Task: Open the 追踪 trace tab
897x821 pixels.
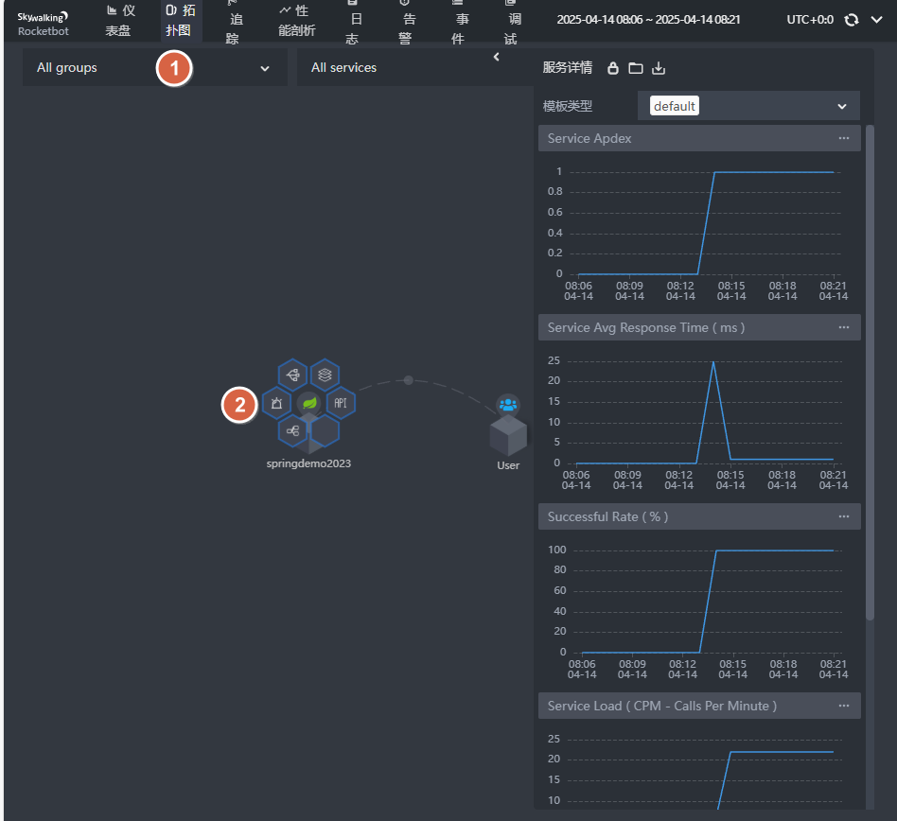Action: [x=235, y=21]
